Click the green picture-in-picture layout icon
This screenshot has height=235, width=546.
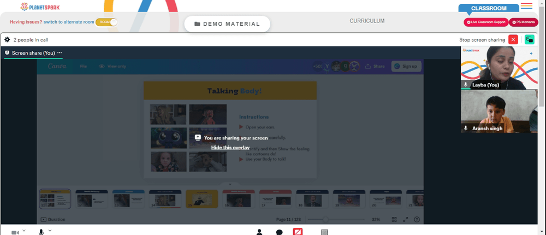point(529,40)
